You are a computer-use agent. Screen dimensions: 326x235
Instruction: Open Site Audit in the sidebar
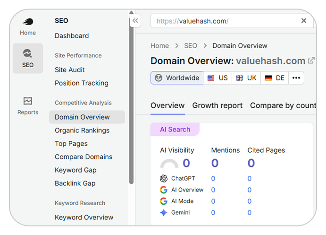tap(70, 70)
